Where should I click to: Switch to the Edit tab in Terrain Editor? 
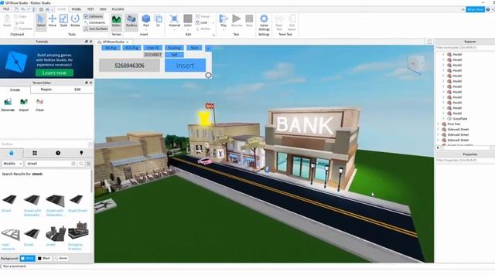point(77,90)
